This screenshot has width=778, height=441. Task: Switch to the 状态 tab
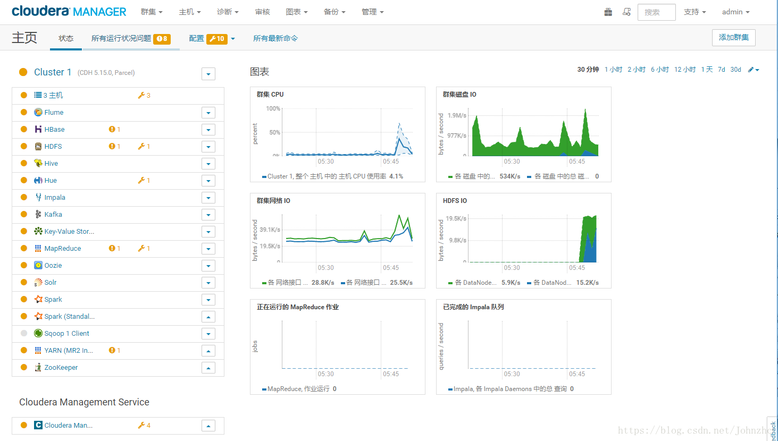coord(66,38)
